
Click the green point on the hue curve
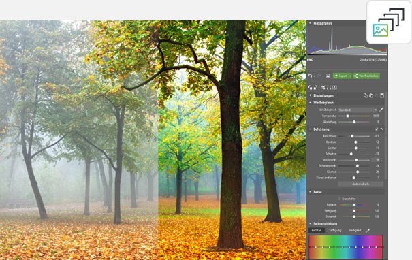[336, 247]
